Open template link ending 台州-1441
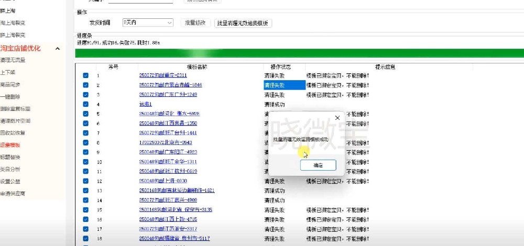Screen dimensions: 524x246 pos(168,133)
